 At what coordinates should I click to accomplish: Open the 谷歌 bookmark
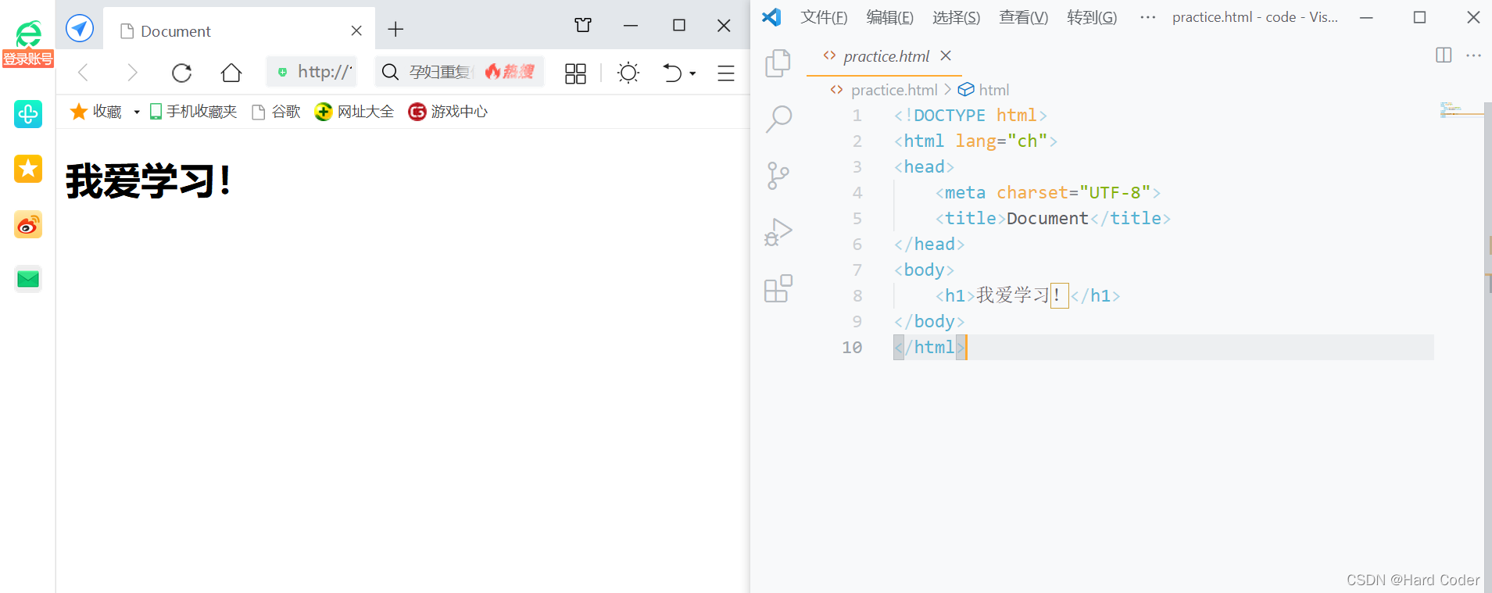pos(276,112)
